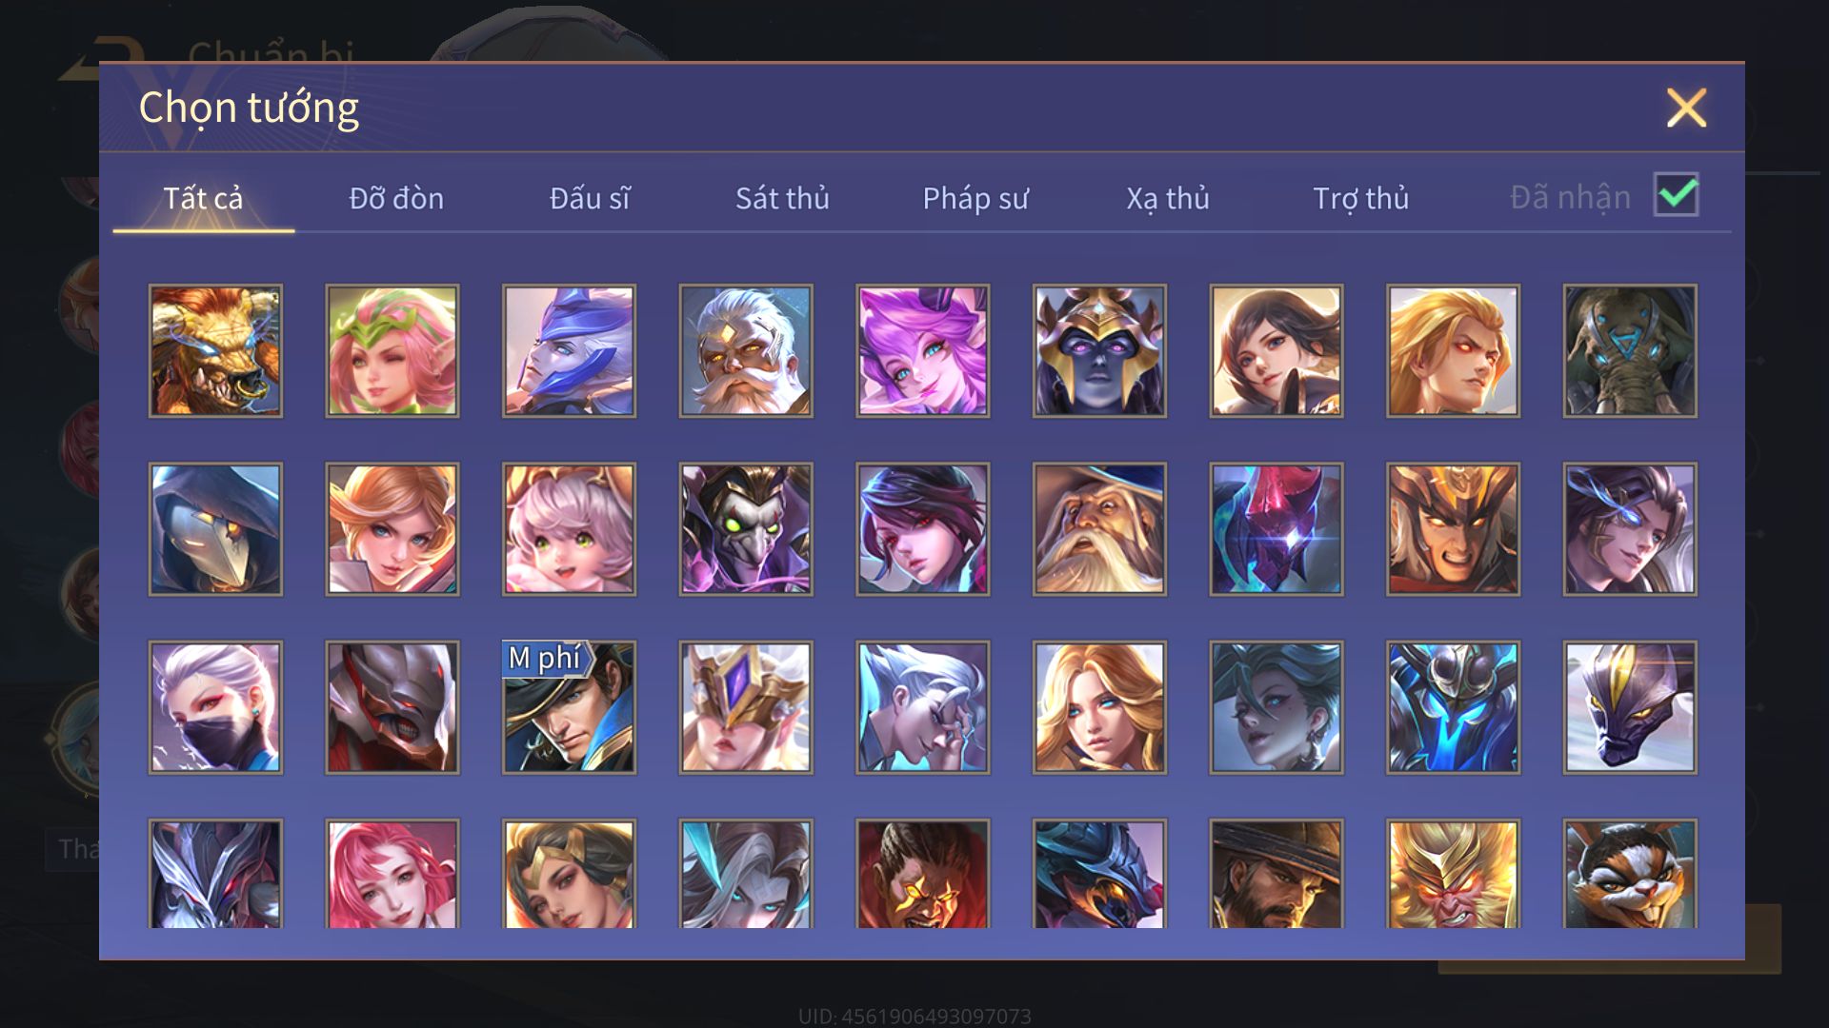Show the Pháp sư heroes
The image size is (1829, 1028).
pos(975,198)
